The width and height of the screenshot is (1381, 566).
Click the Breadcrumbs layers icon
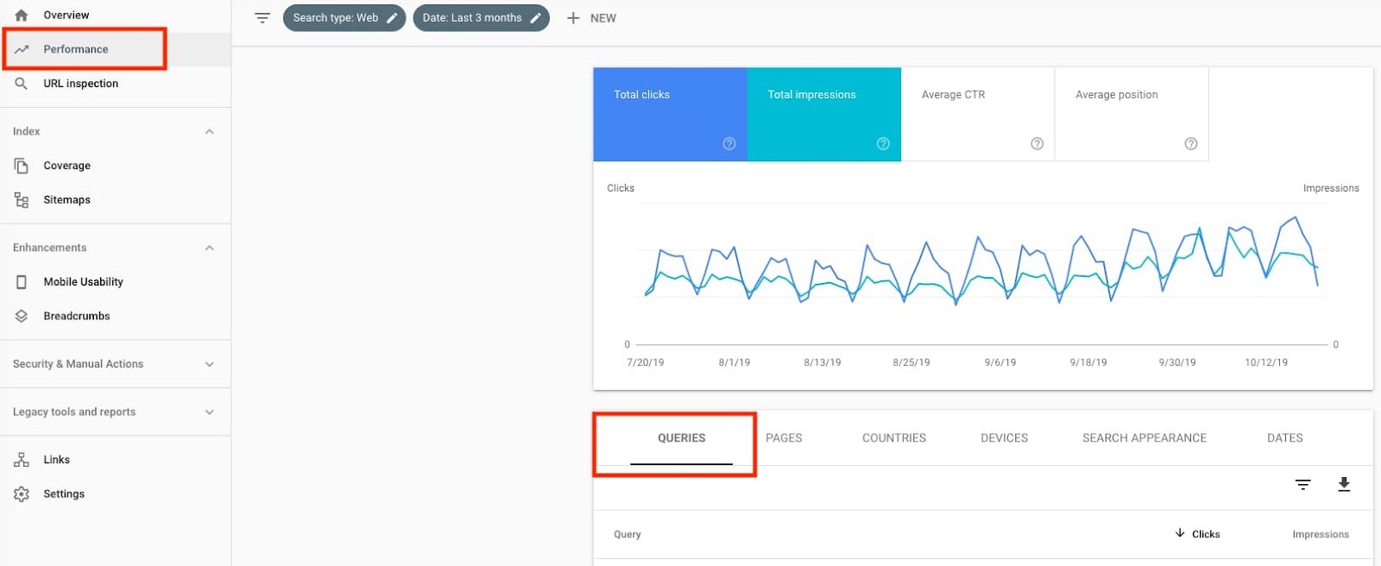click(x=22, y=317)
